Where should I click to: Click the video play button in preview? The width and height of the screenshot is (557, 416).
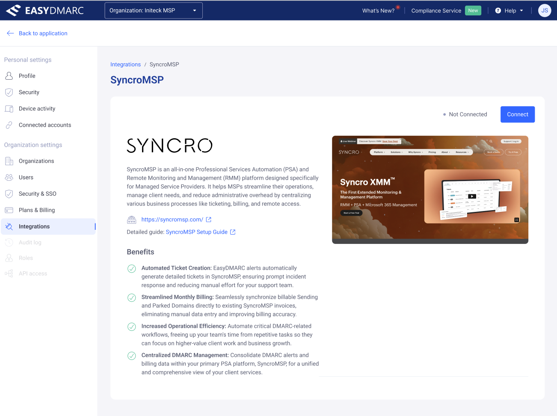[x=472, y=196]
